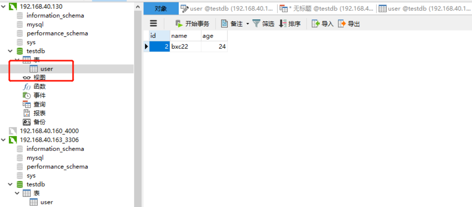
Task: Click the sidebar scrollbar up arrow
Action: 138,6
